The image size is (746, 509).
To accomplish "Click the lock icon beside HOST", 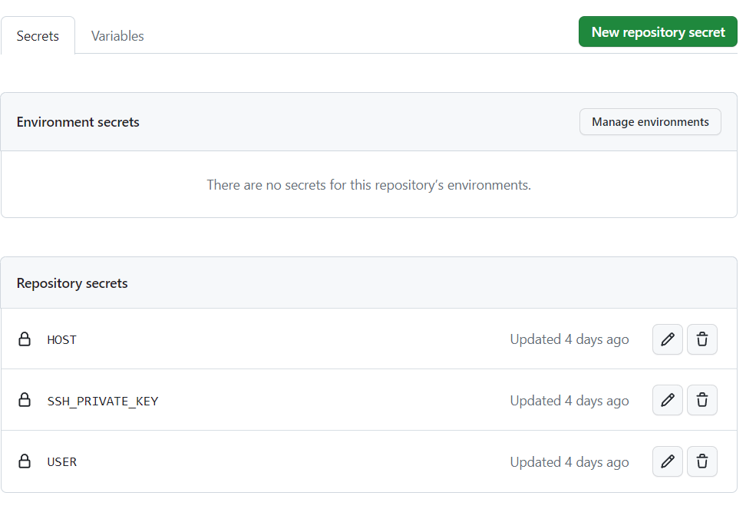I will pos(25,339).
